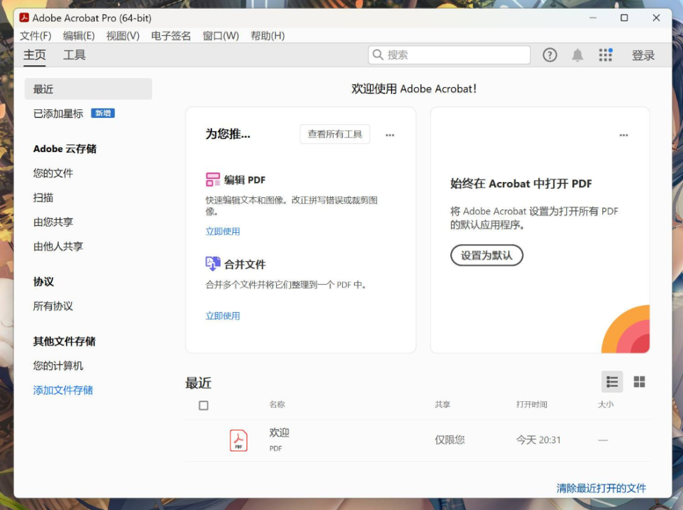Click 查看所有工具 button

pyautogui.click(x=335, y=134)
